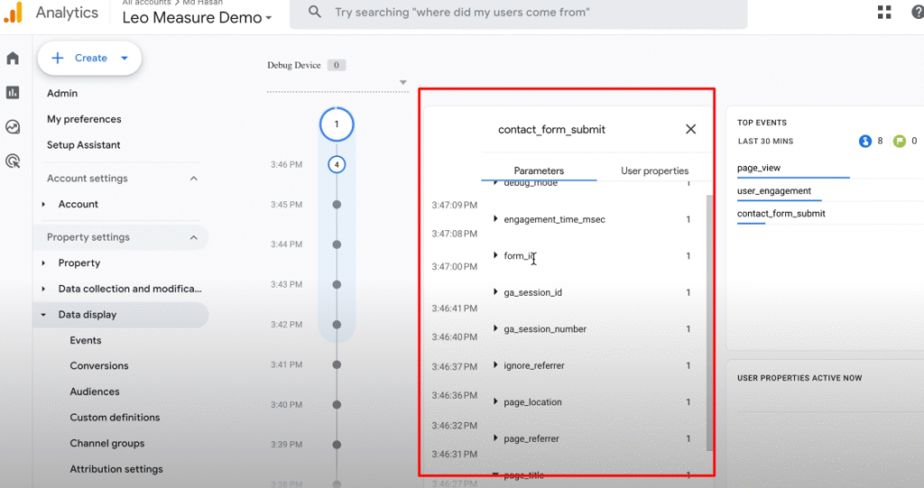Close the contact_form_submit panel
This screenshot has width=924, height=488.
pos(690,129)
